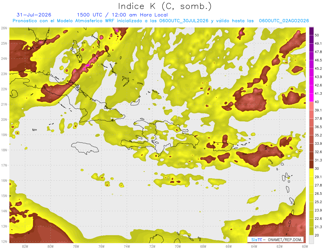Select the date label "31-Jul-2026"

pos(34,15)
